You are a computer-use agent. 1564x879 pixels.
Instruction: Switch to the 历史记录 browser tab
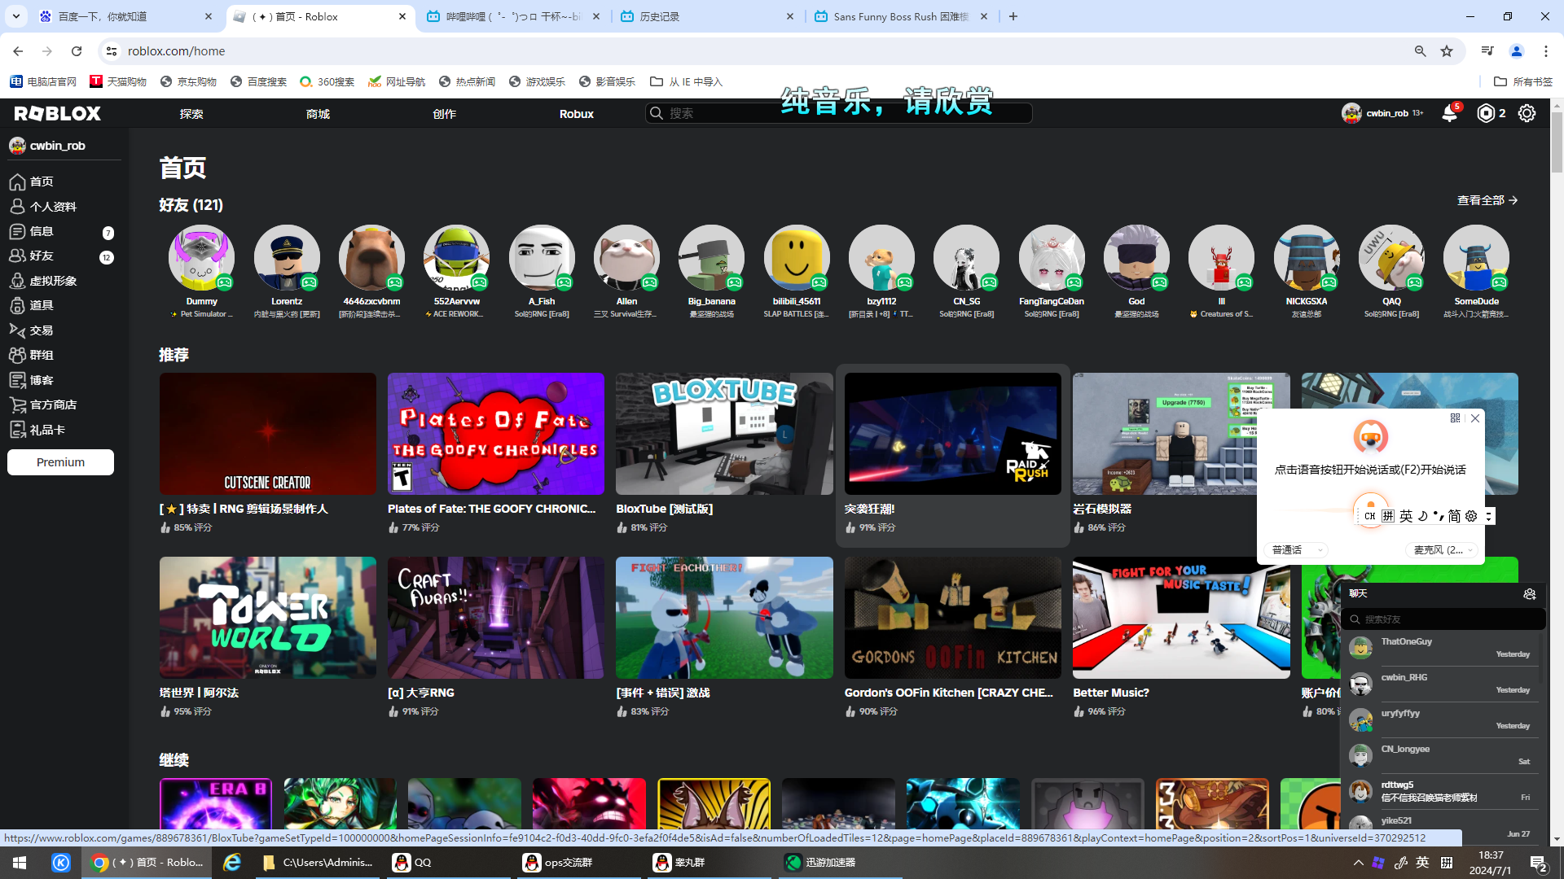[x=707, y=16]
